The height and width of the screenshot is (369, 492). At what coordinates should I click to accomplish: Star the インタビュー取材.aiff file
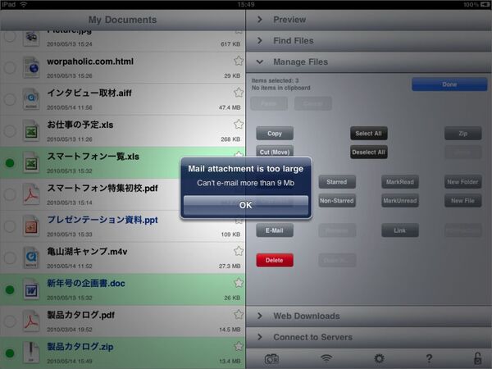239,92
